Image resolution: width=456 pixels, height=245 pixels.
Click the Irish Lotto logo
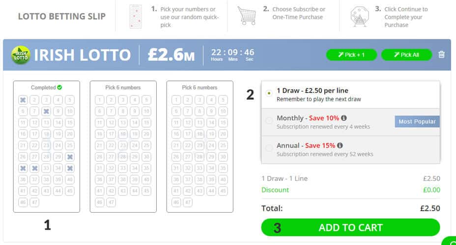[21, 55]
